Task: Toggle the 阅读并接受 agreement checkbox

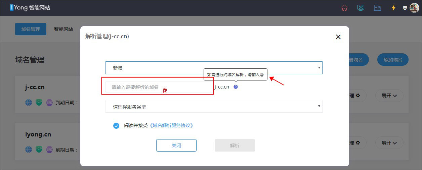Action: pos(116,125)
